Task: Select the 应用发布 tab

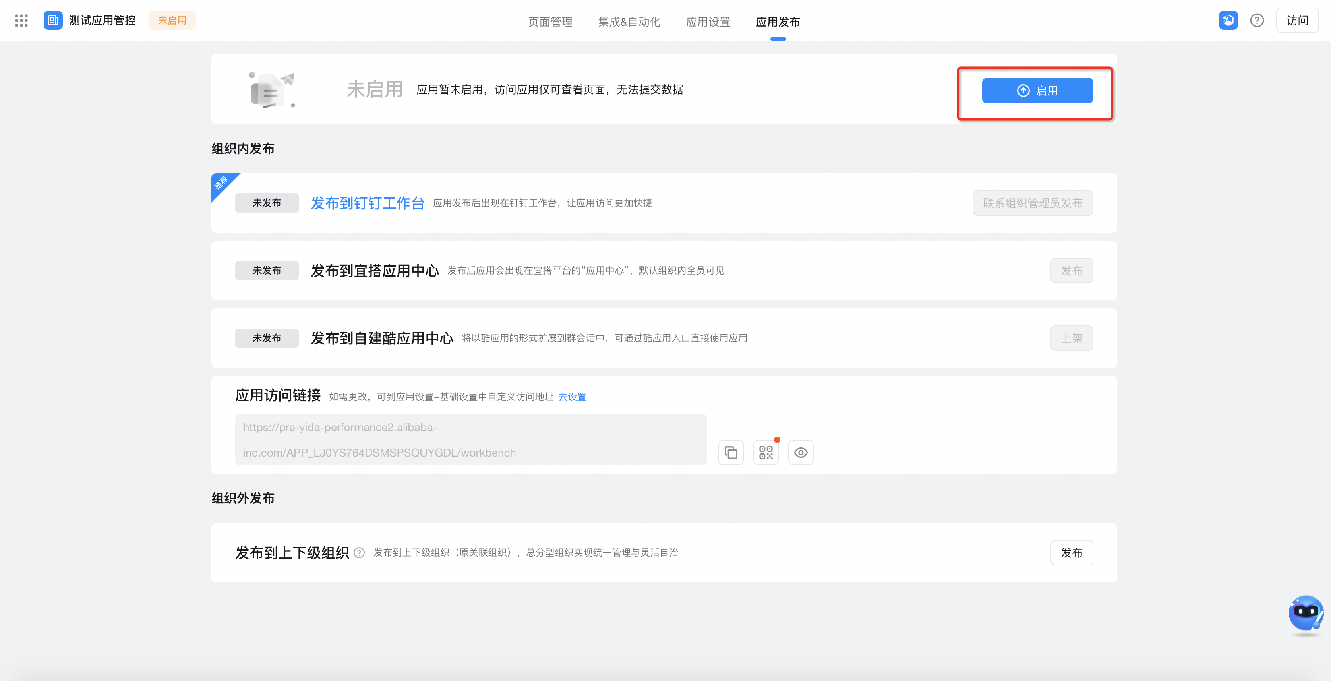Action: tap(778, 22)
